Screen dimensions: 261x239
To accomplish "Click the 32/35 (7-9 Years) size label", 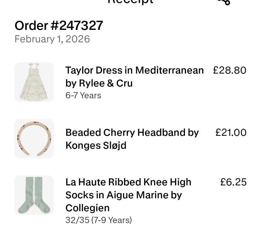I will coord(99,220).
